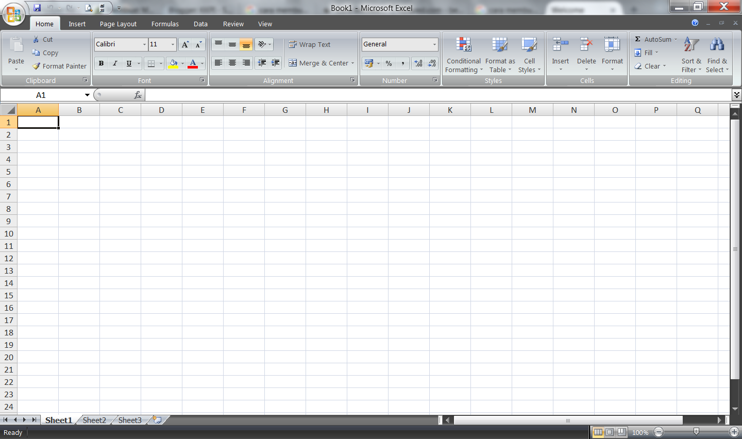This screenshot has width=742, height=439.
Task: Align cell text right
Action: tap(246, 63)
